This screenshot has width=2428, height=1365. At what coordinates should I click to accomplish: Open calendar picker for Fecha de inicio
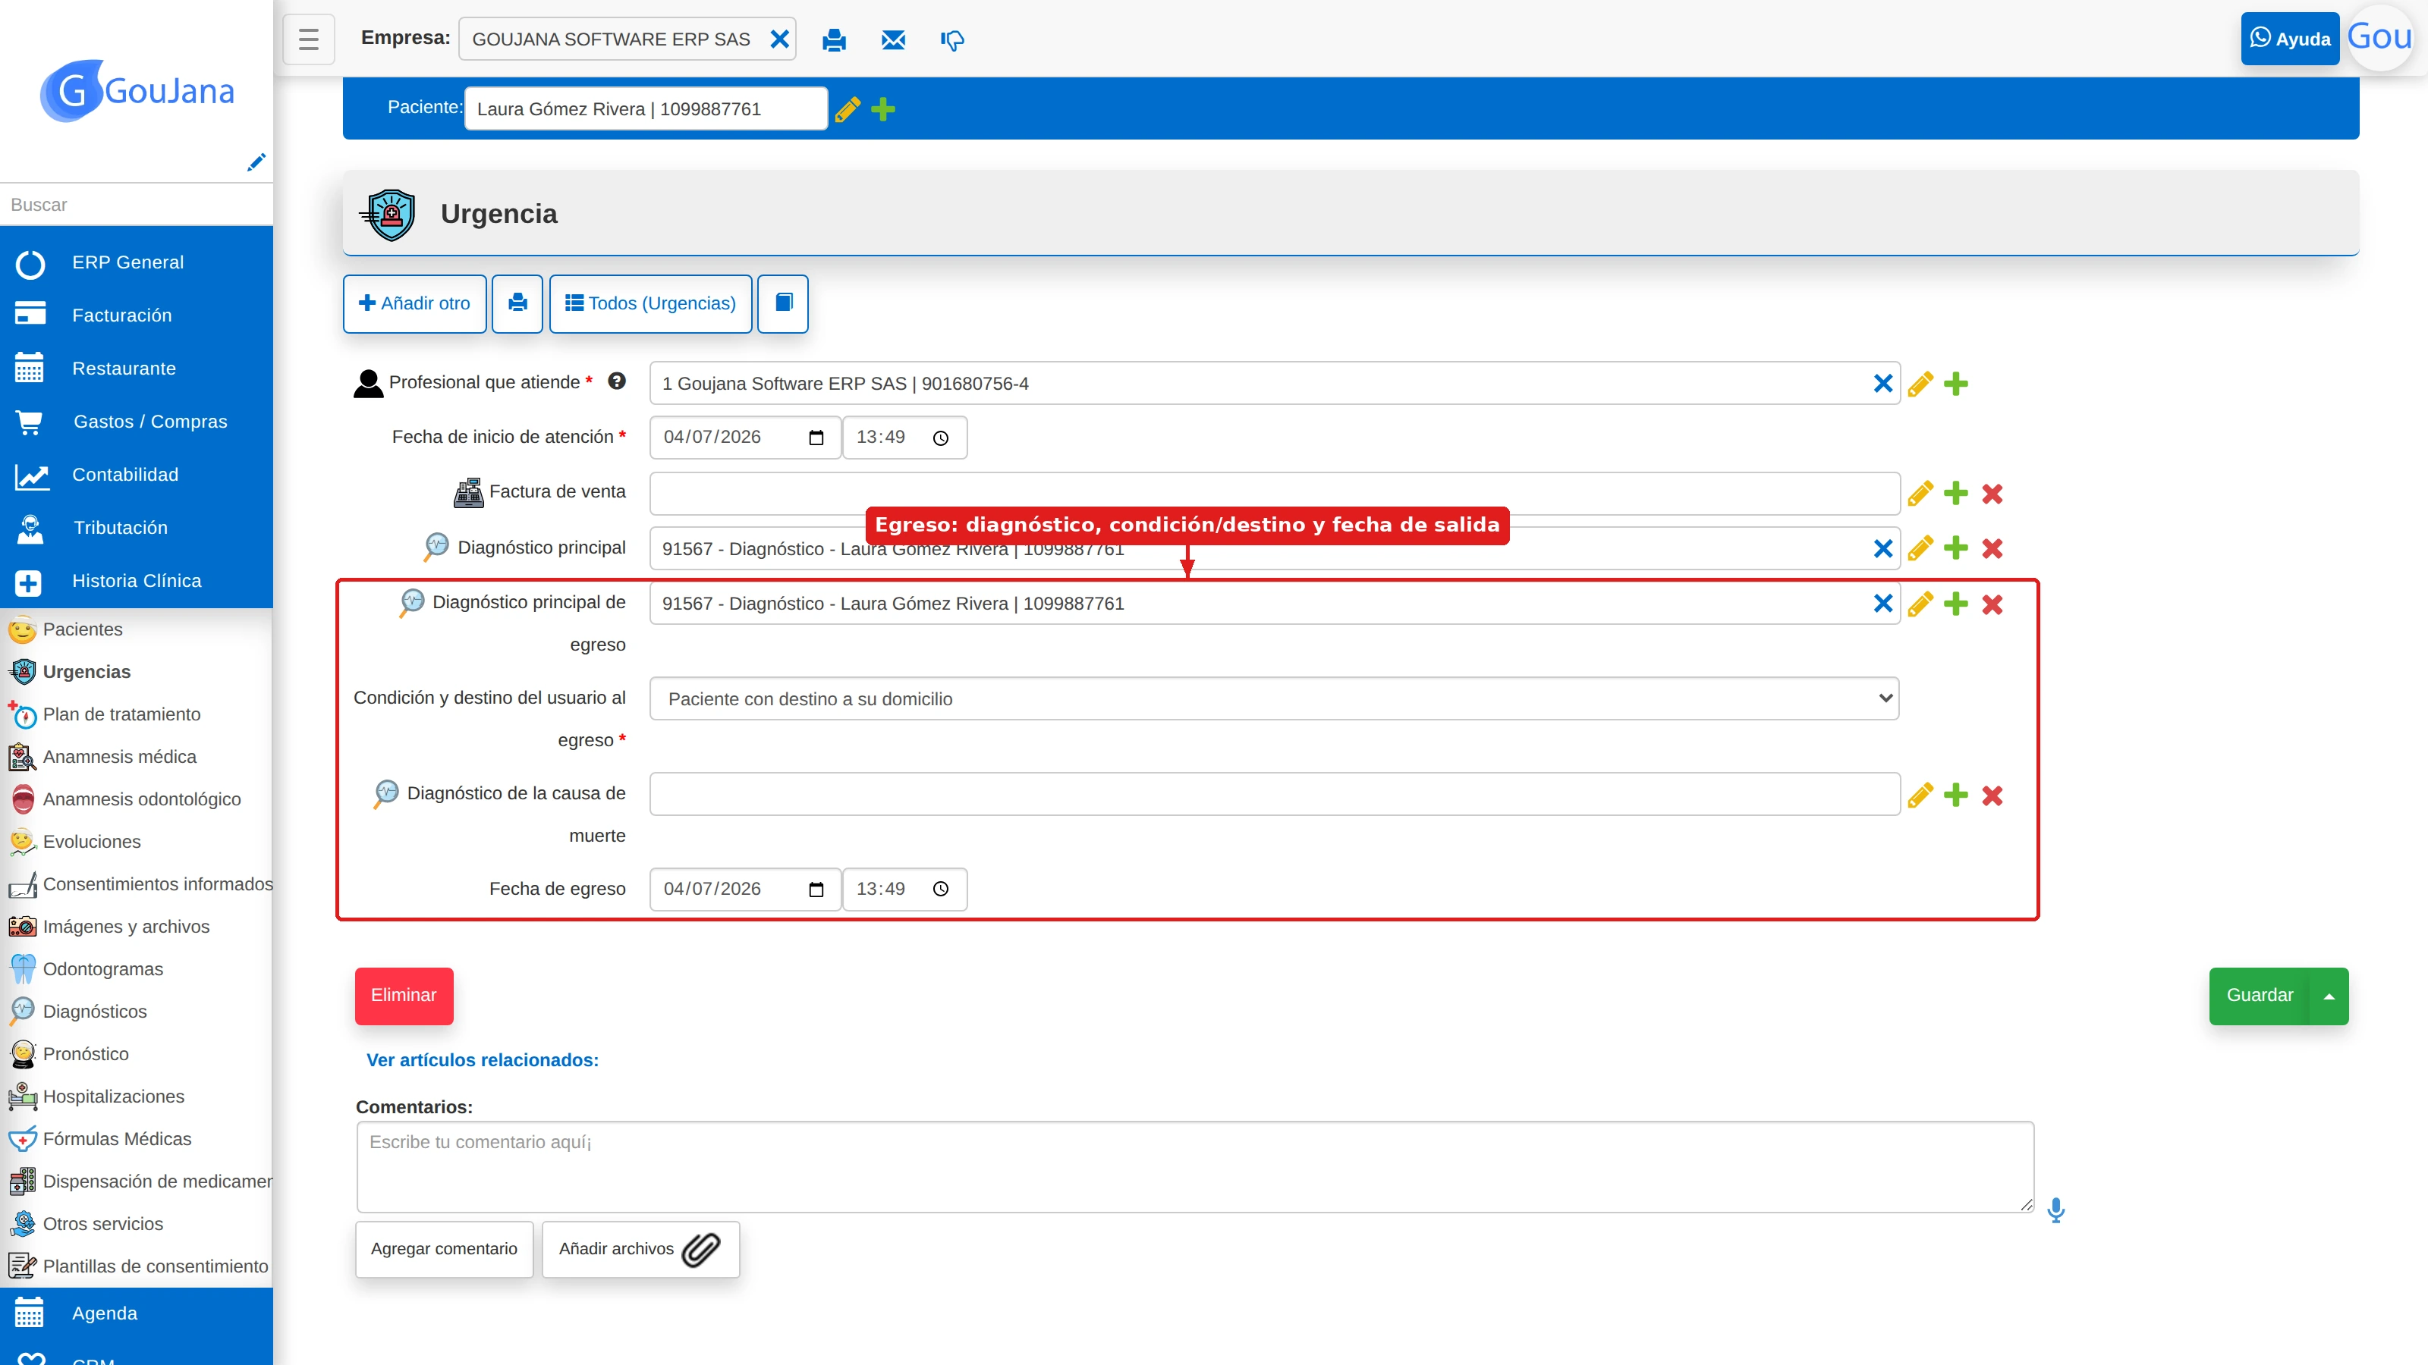816,437
